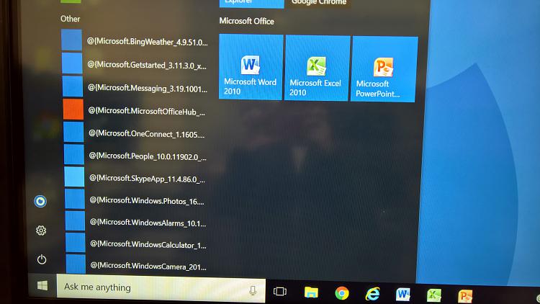540x304 pixels.
Task: Open Task View on taskbar
Action: tap(279, 292)
